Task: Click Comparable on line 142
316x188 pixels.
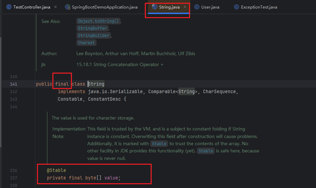Action: coord(162,92)
